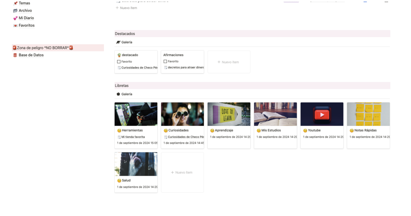
Task: Open Curiosidades binoculars cover thumbnail
Action: [x=182, y=114]
